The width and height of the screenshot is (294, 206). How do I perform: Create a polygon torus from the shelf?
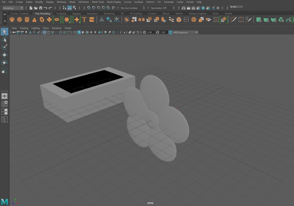coord(42,20)
